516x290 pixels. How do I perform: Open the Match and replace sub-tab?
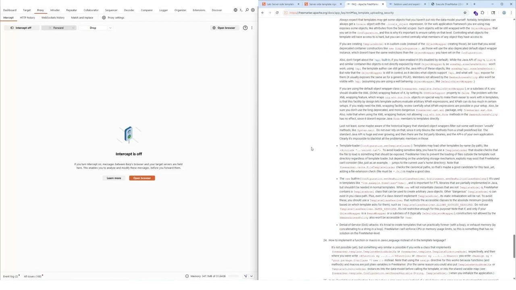click(82, 18)
